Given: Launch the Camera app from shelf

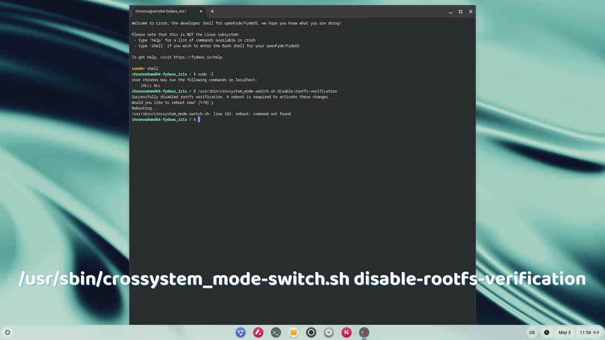Looking at the screenshot, I should pos(311,332).
